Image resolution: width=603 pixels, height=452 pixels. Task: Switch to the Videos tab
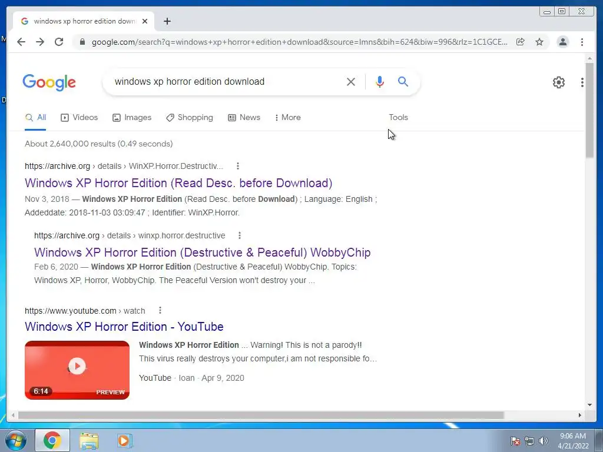pyautogui.click(x=79, y=118)
